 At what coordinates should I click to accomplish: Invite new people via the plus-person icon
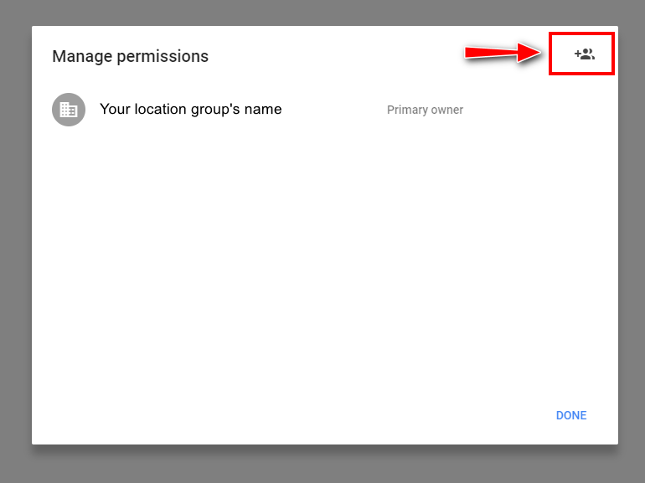584,54
